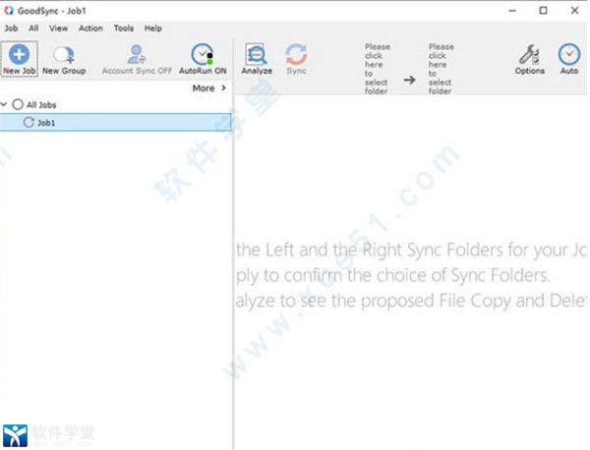The image size is (590, 450).
Task: Minimize the GoodSync window
Action: [x=512, y=11]
